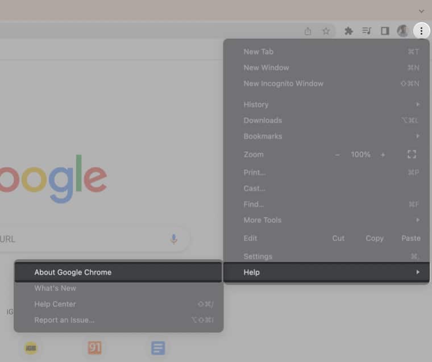The image size is (432, 362).
Task: Click Cut in the Edit row
Action: 338,238
